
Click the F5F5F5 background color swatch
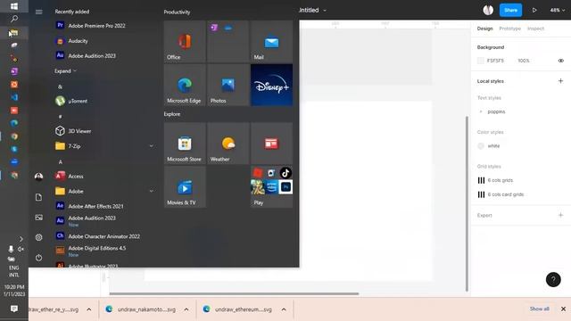(481, 61)
